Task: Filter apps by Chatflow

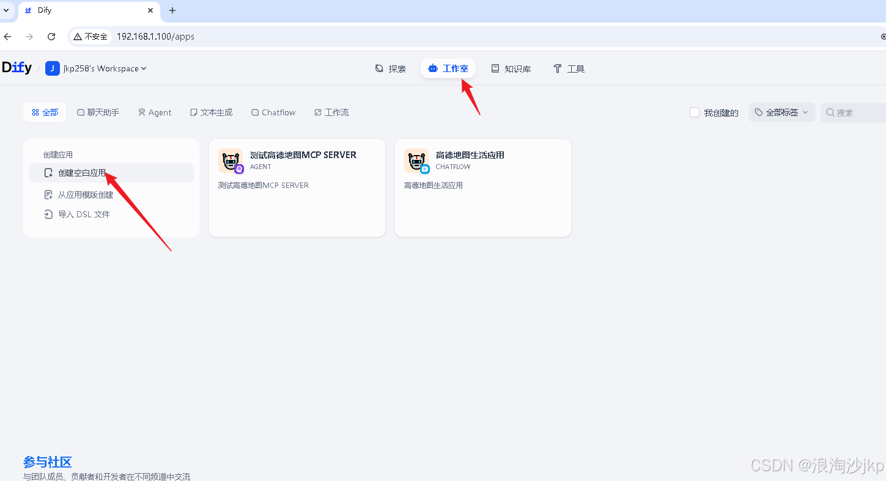Action: coord(273,112)
